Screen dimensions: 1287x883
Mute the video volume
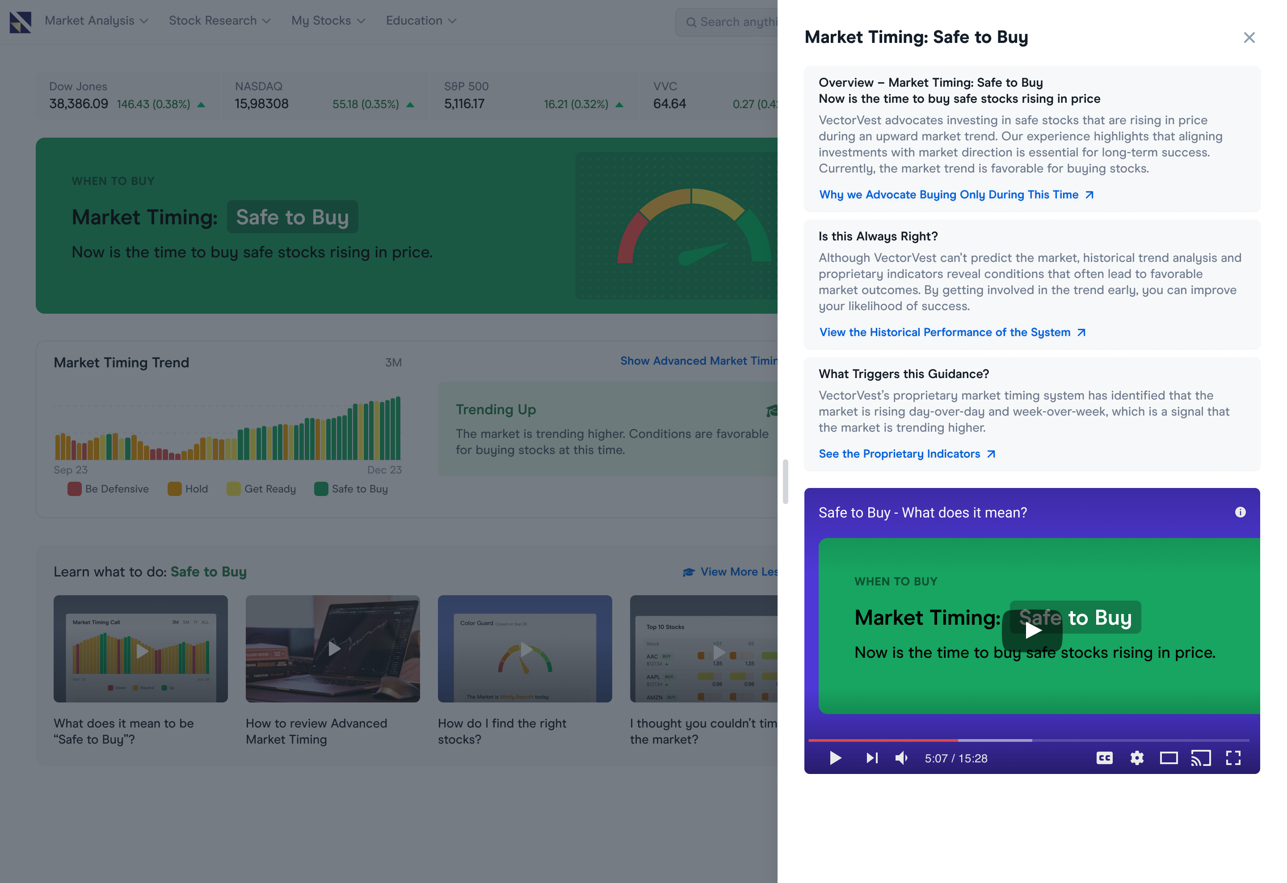(x=901, y=758)
